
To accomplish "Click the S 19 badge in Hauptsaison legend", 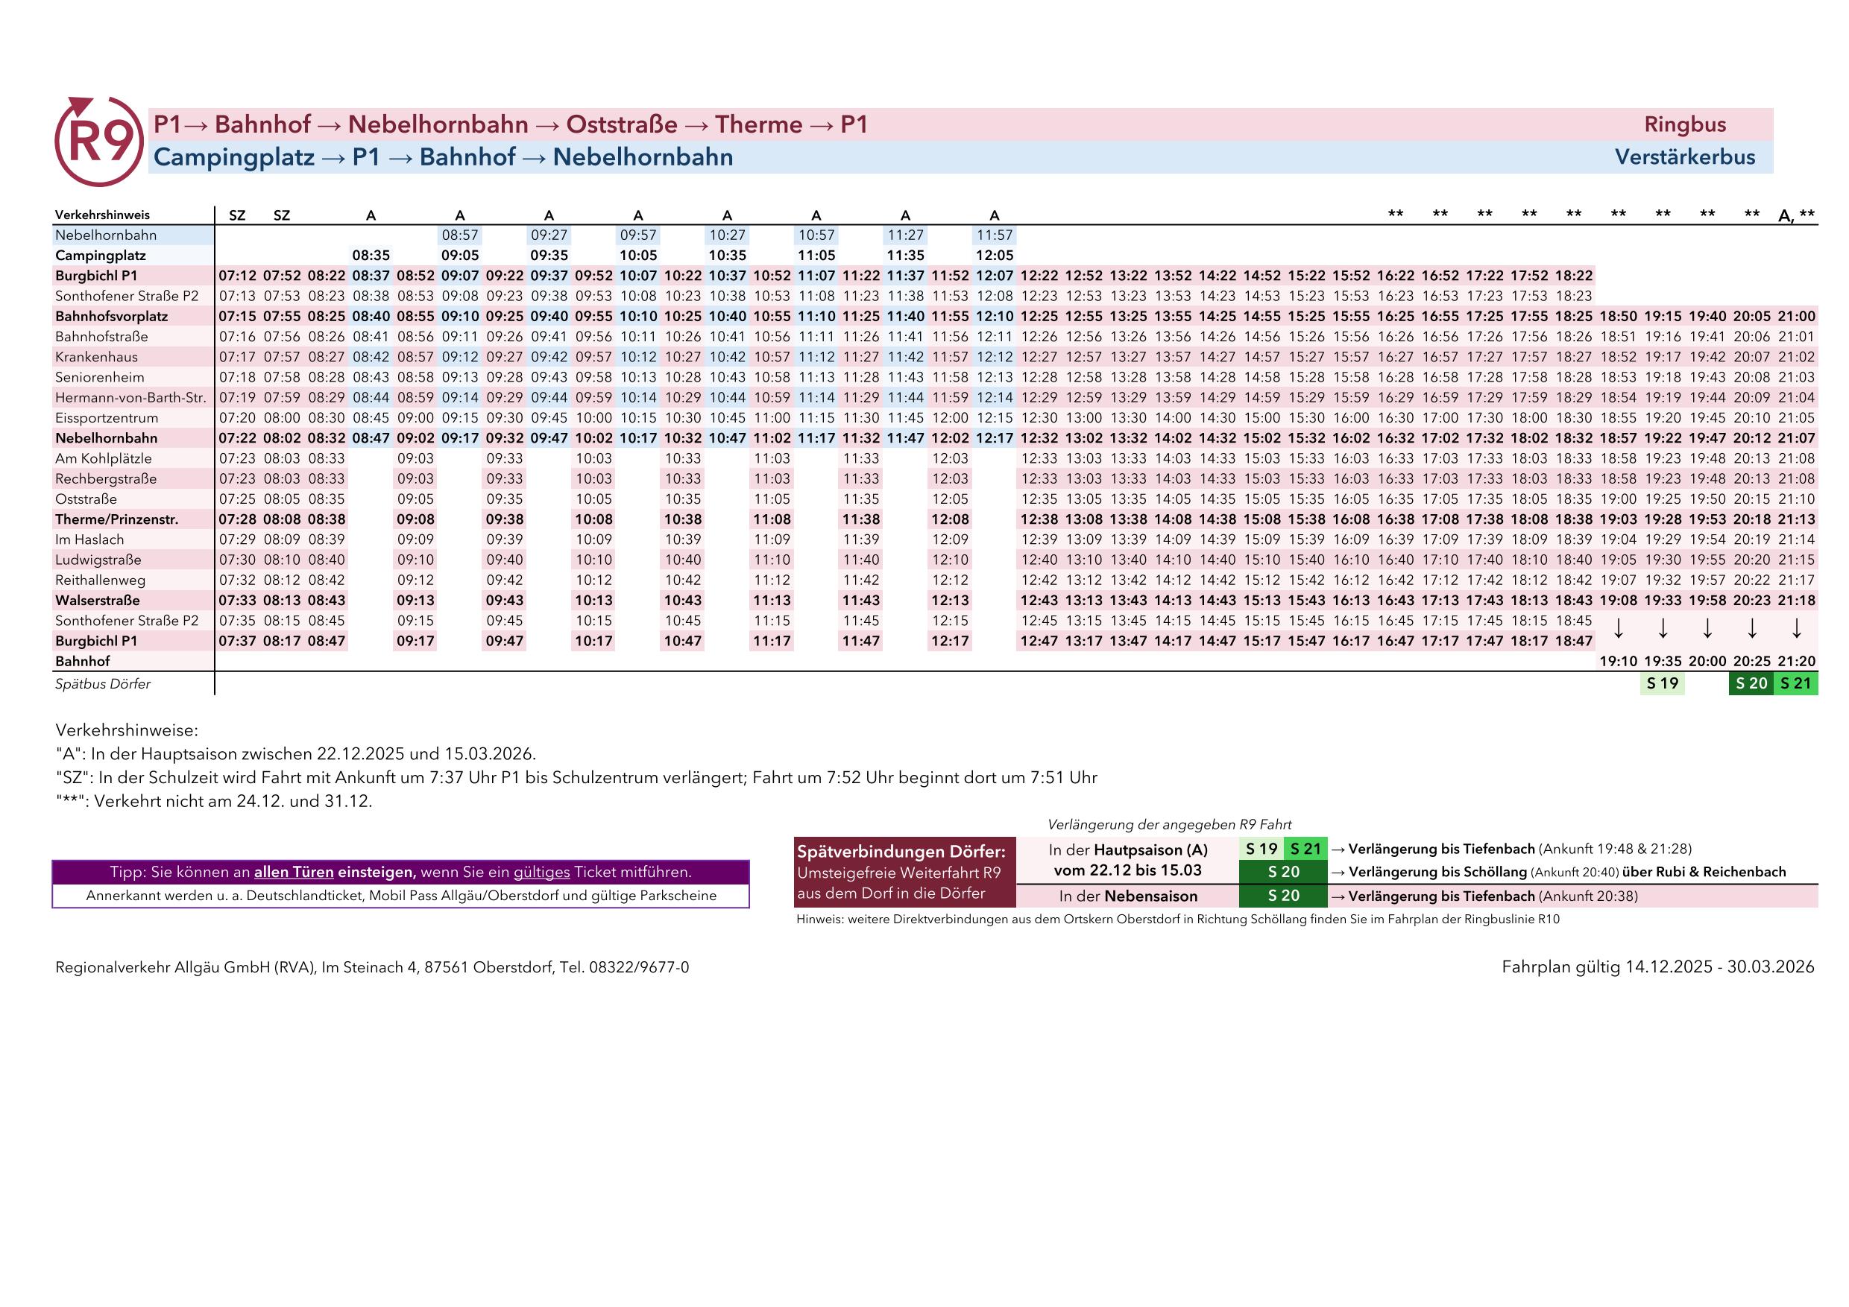I will [x=1261, y=848].
